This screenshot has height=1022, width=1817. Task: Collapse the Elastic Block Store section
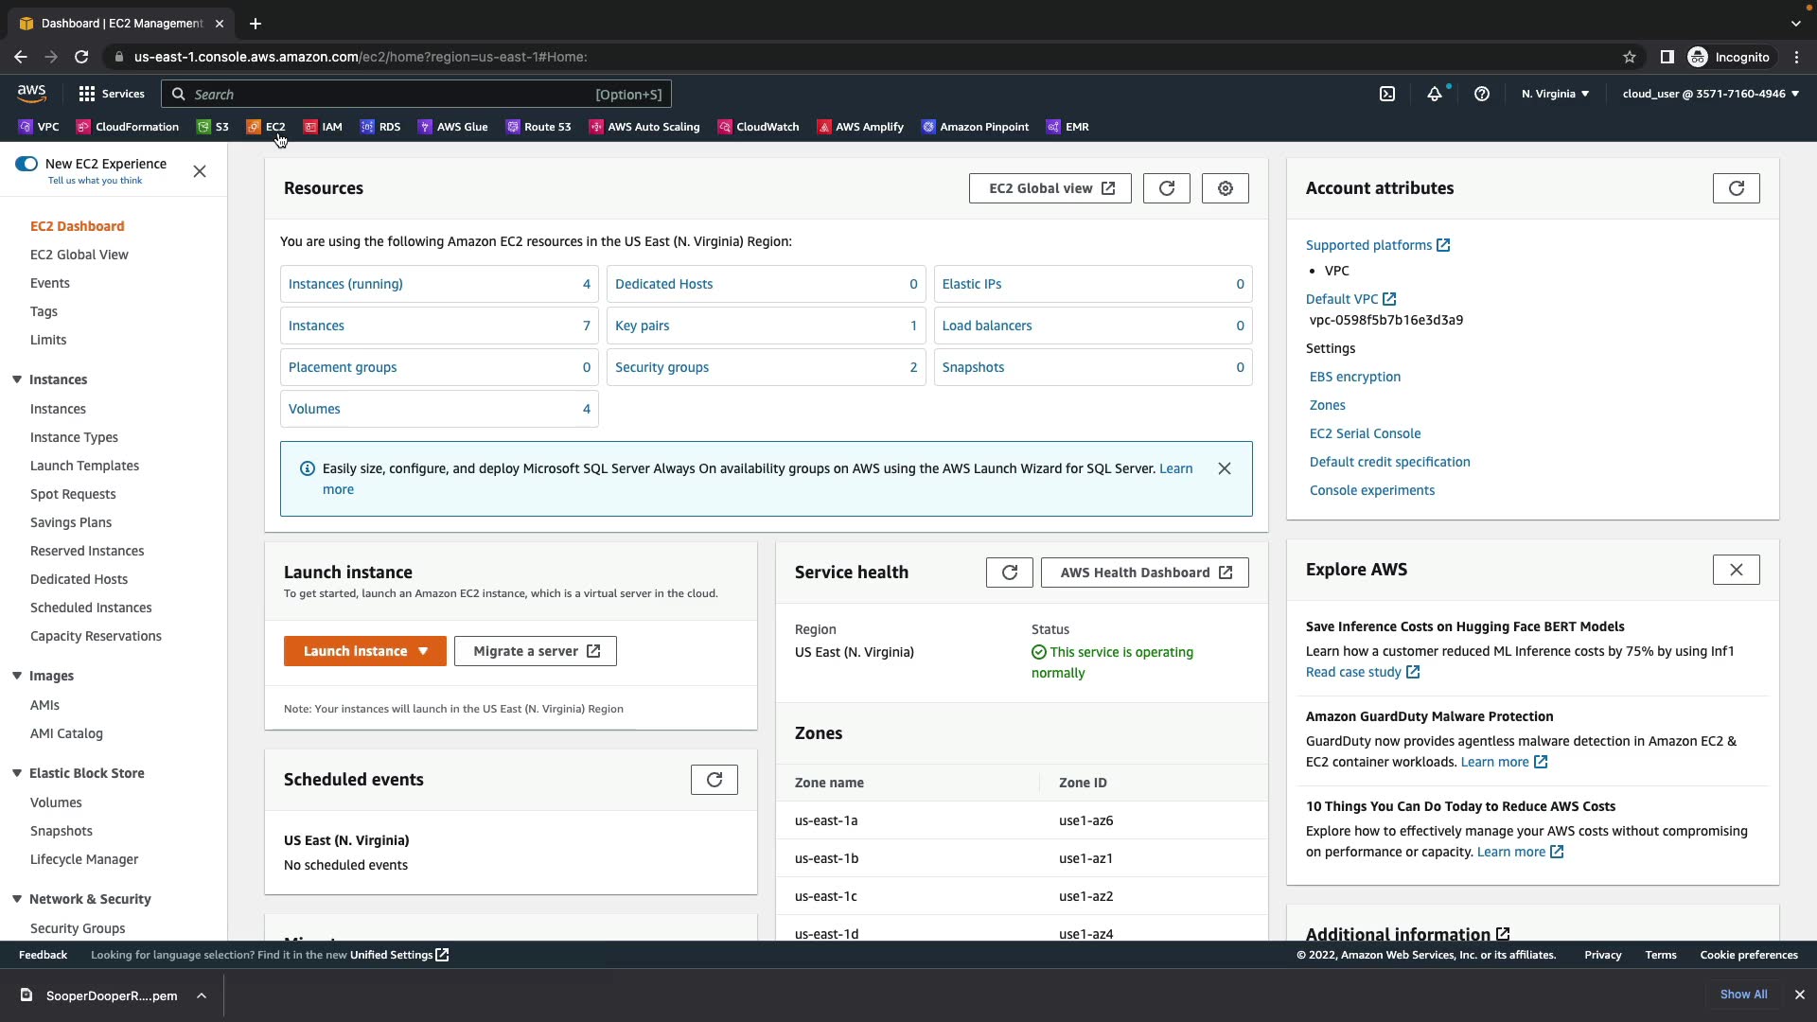(17, 773)
